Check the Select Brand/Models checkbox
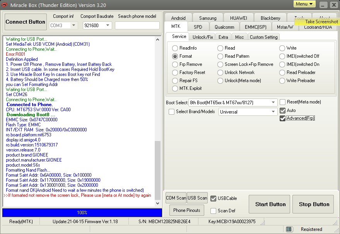This screenshot has width=340, height=234. tap(172, 112)
